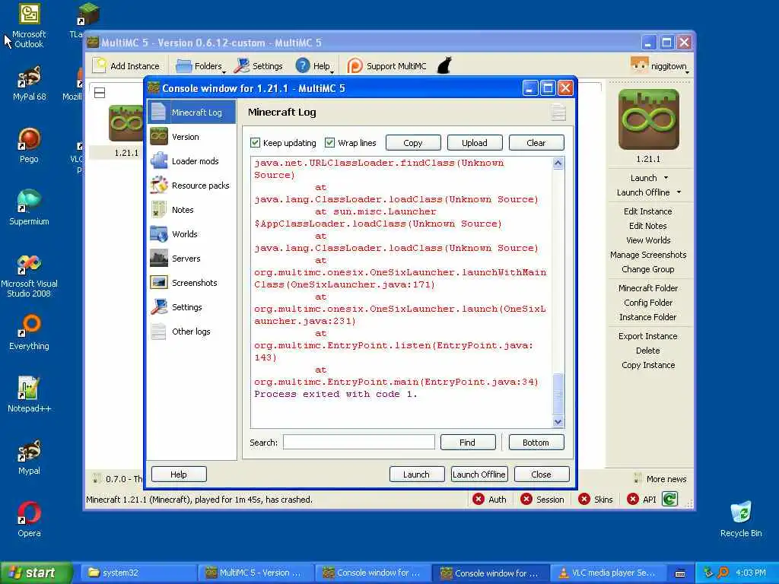Screen dimensions: 779x584
Task: Switch to VLC media player taskbar item
Action: [x=607, y=573]
